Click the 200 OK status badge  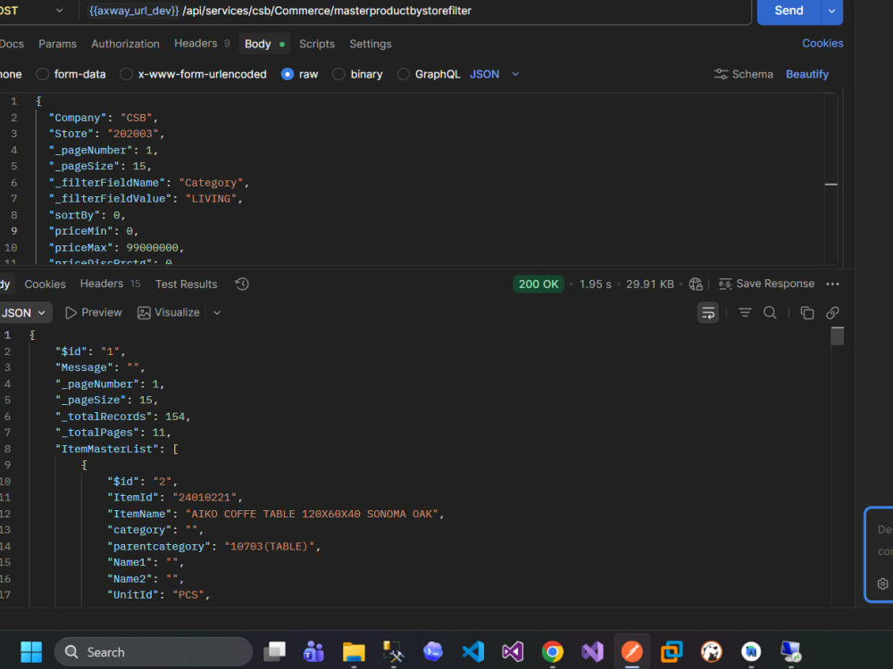pos(538,284)
